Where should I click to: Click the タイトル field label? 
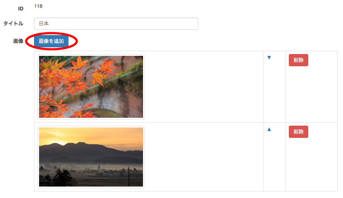13,23
